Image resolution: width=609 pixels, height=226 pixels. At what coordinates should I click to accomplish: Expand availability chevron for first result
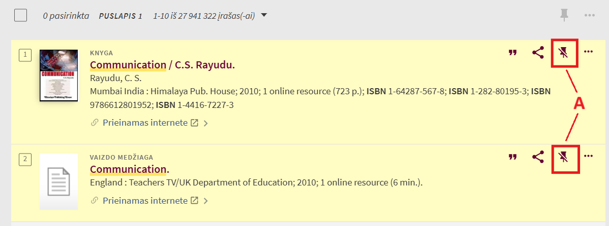pyautogui.click(x=206, y=123)
